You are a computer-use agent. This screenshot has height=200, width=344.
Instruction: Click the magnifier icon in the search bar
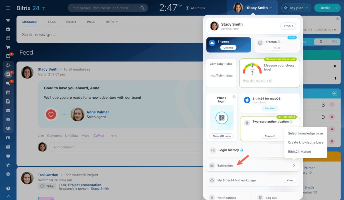coord(142,8)
